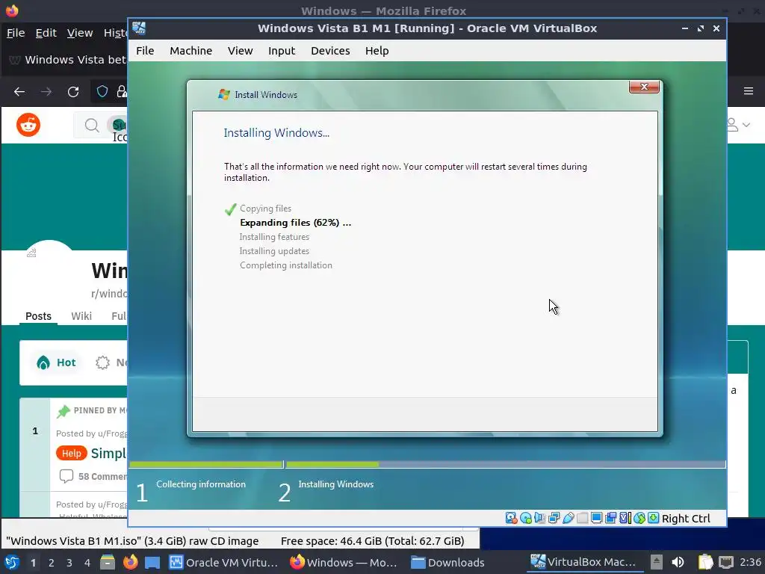The height and width of the screenshot is (574, 765).
Task: Click the mouse integration indicator in VirtualBox status bar
Action: point(639,518)
